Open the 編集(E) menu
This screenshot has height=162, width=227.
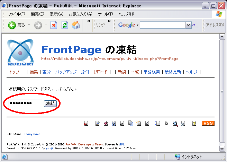coord(37,14)
